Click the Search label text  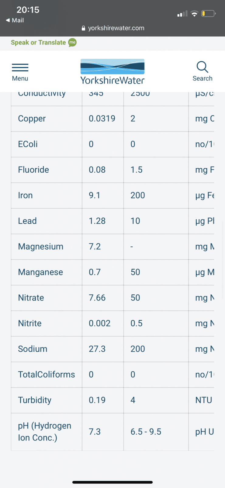pos(202,78)
